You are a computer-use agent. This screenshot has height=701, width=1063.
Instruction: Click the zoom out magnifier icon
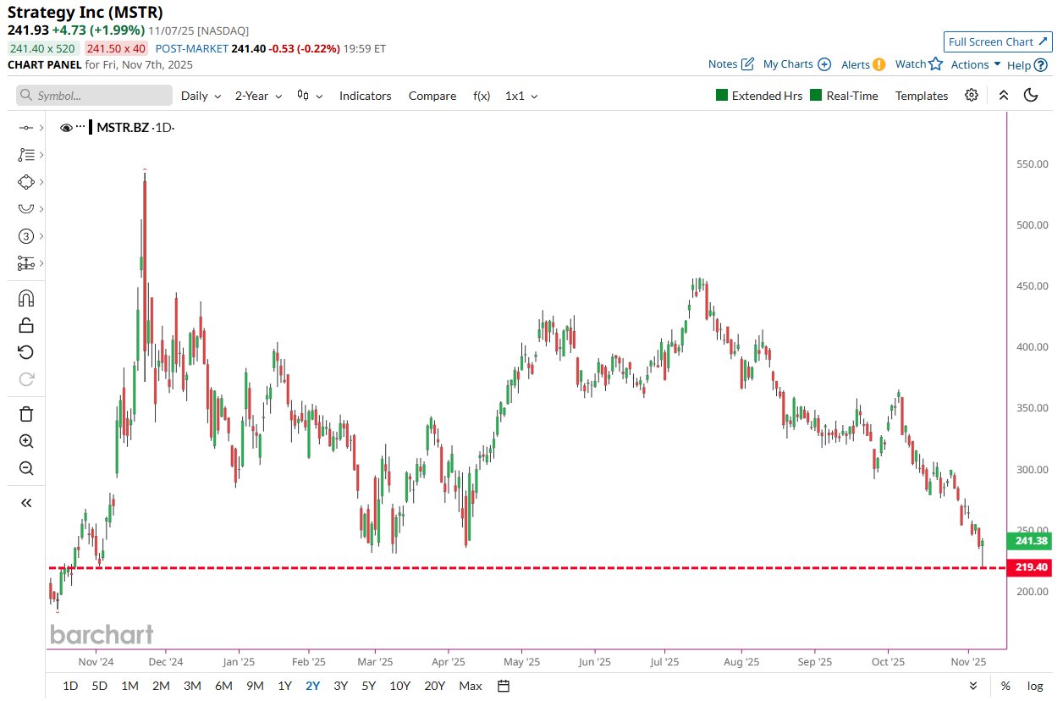pos(25,468)
